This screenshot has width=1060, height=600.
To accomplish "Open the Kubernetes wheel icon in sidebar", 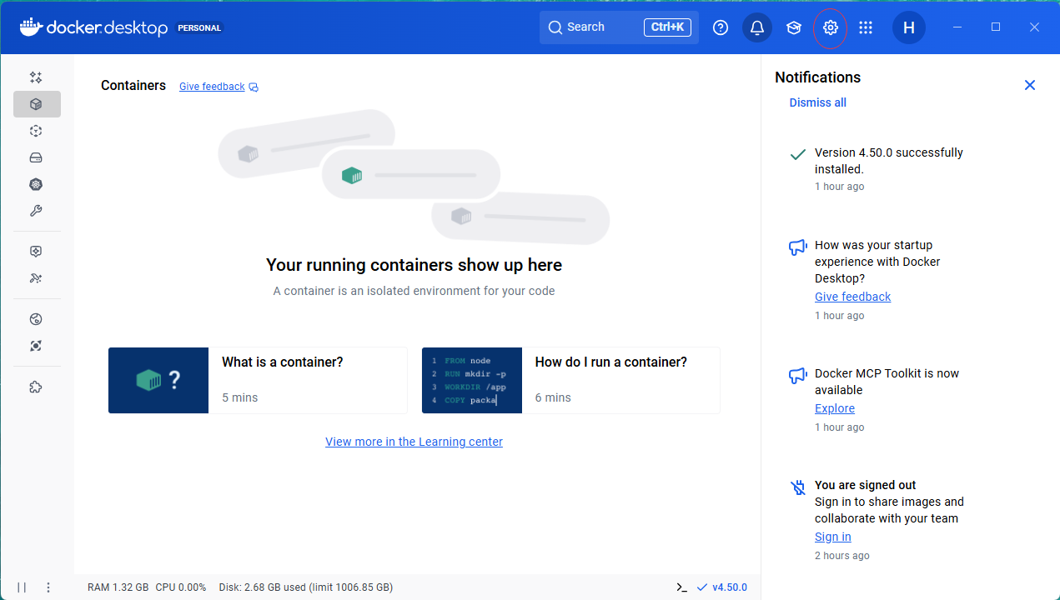I will click(x=36, y=184).
